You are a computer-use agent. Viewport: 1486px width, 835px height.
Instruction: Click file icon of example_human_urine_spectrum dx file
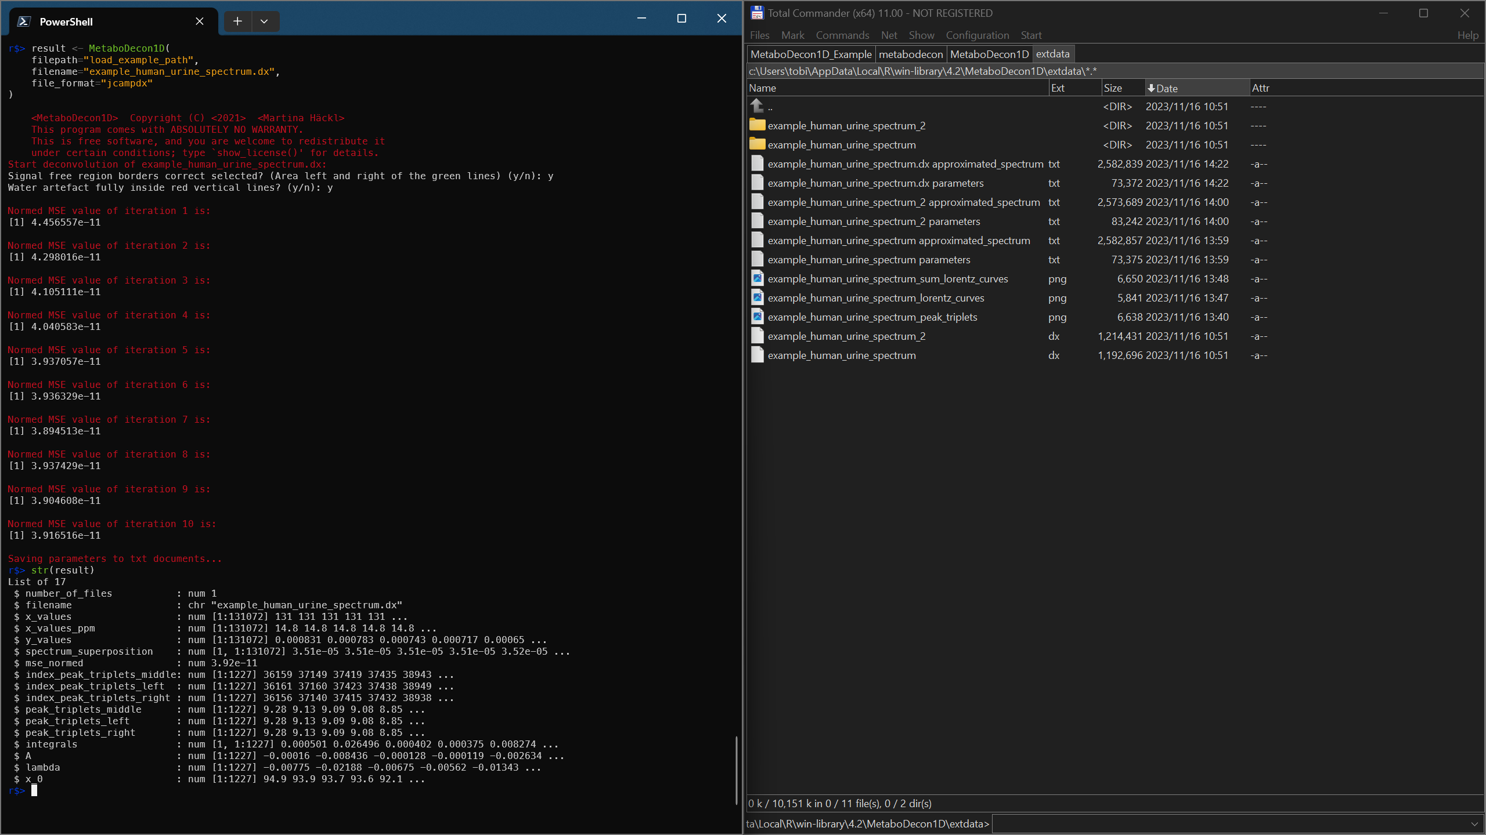click(757, 355)
